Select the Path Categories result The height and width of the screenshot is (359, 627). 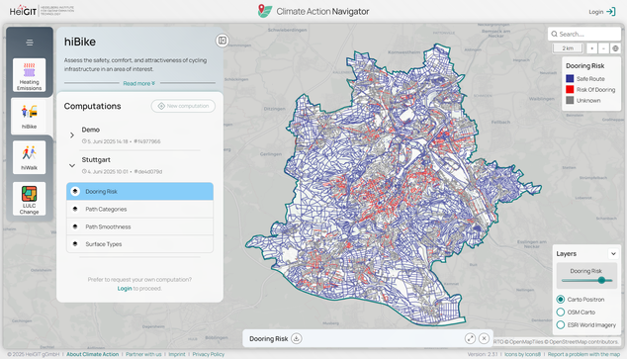[139, 209]
